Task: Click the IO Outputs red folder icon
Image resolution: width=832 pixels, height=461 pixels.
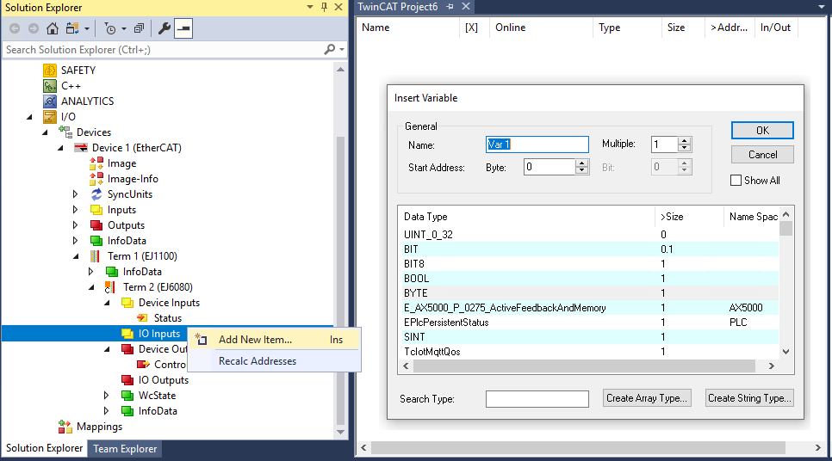Action: [127, 380]
